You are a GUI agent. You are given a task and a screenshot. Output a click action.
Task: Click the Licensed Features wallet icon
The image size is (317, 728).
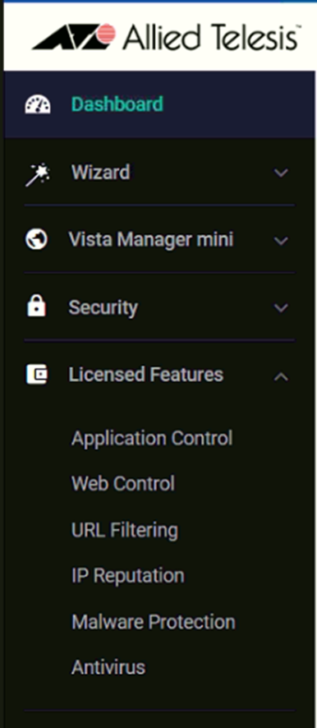click(36, 375)
